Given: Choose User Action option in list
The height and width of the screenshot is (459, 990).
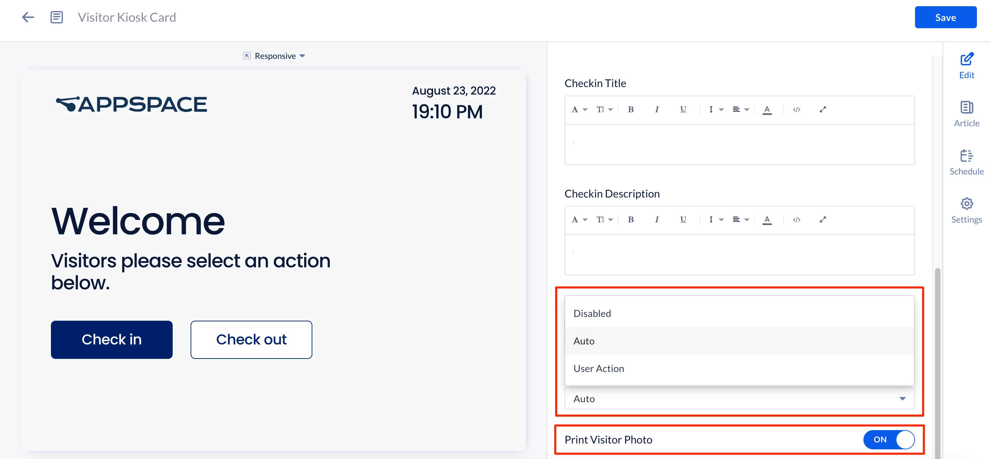Looking at the screenshot, I should coord(599,368).
